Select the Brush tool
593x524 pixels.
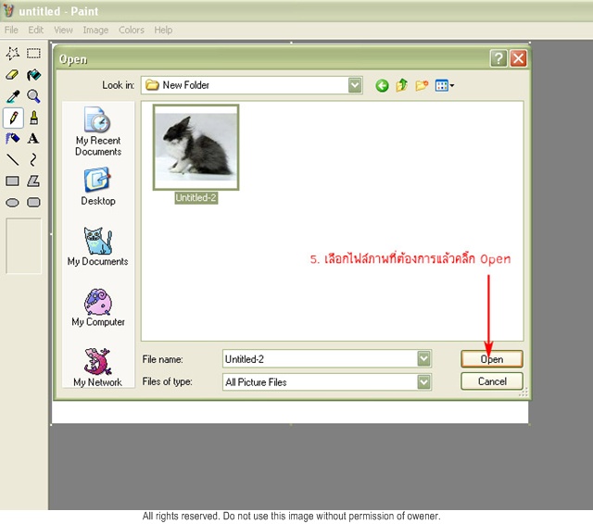pos(33,118)
